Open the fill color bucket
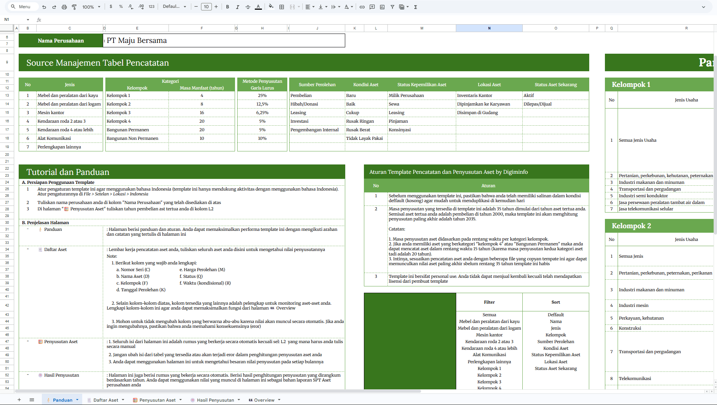 click(271, 7)
